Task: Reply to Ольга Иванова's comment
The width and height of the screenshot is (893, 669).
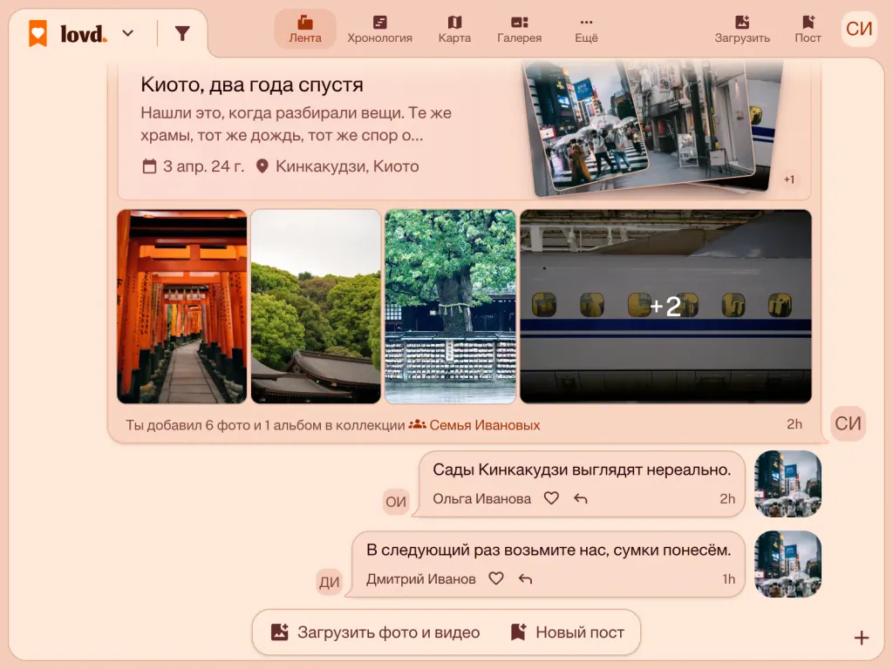Action: (x=580, y=499)
